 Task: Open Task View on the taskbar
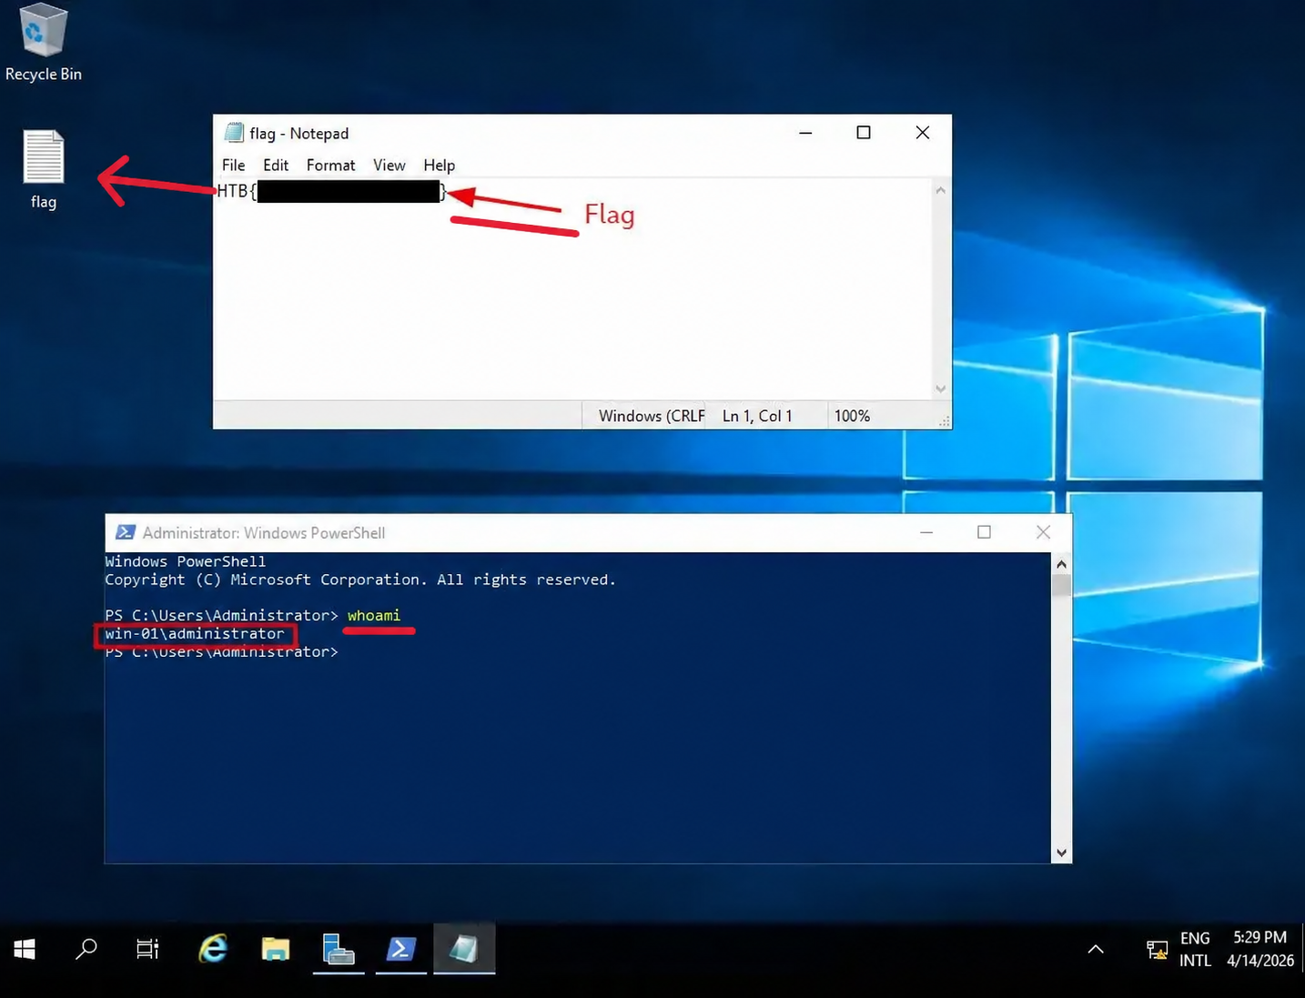pos(147,950)
